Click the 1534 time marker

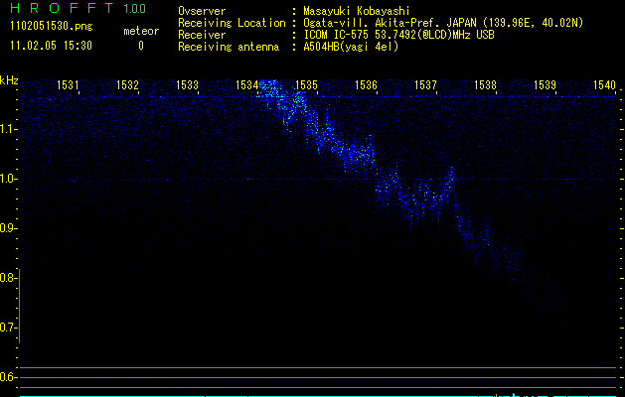(x=246, y=84)
